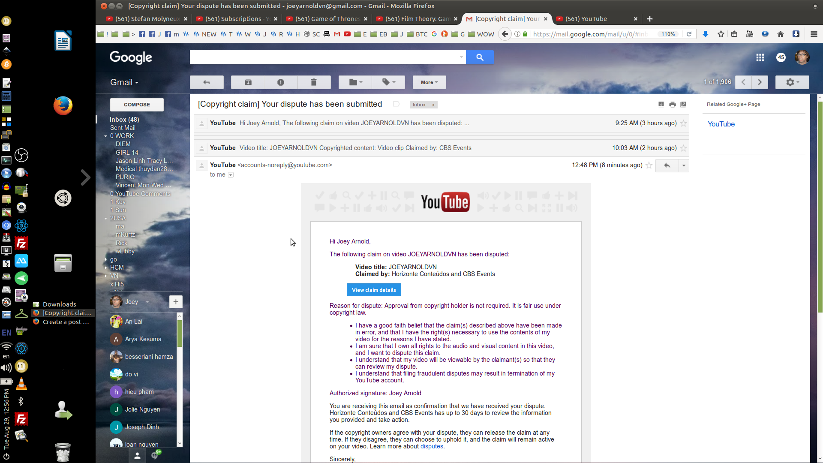Click the plus button beside Joey
The width and height of the screenshot is (823, 463).
pos(176,302)
